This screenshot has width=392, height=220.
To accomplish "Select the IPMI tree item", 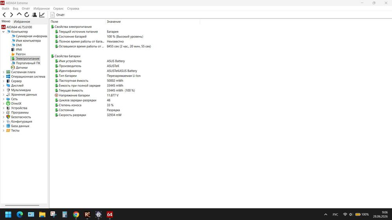I will pyautogui.click(x=19, y=50).
